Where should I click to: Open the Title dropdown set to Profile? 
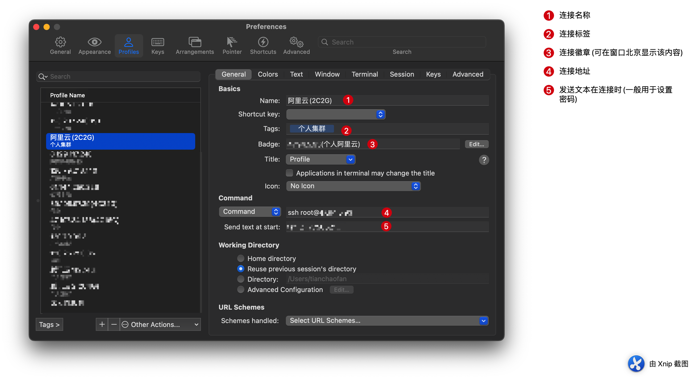[321, 159]
